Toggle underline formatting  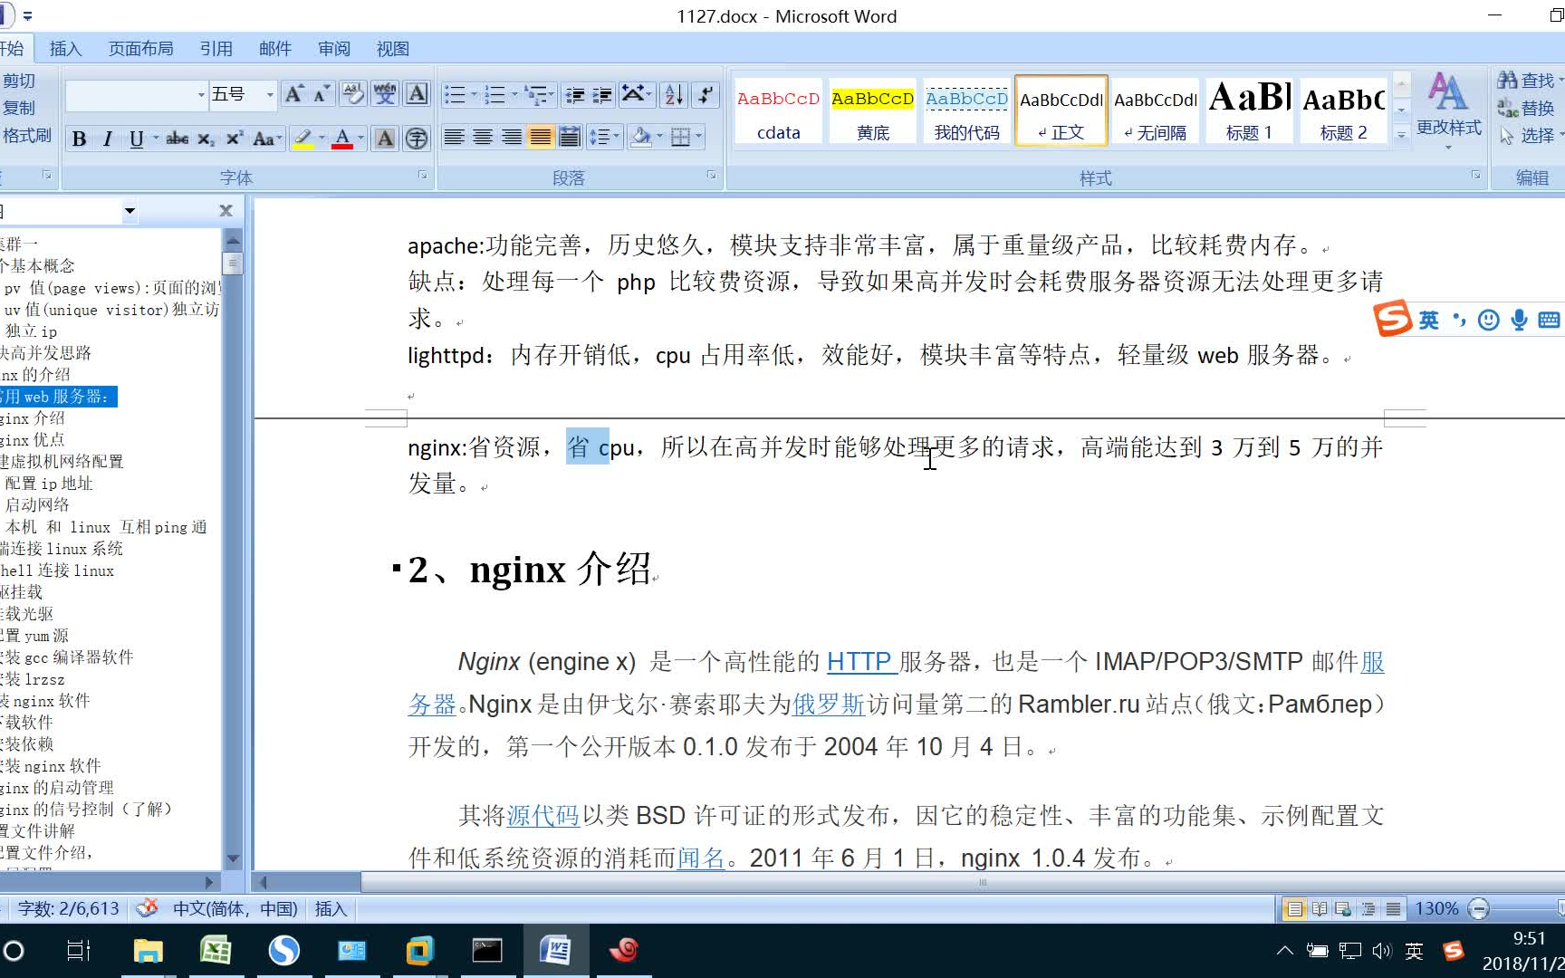(136, 138)
